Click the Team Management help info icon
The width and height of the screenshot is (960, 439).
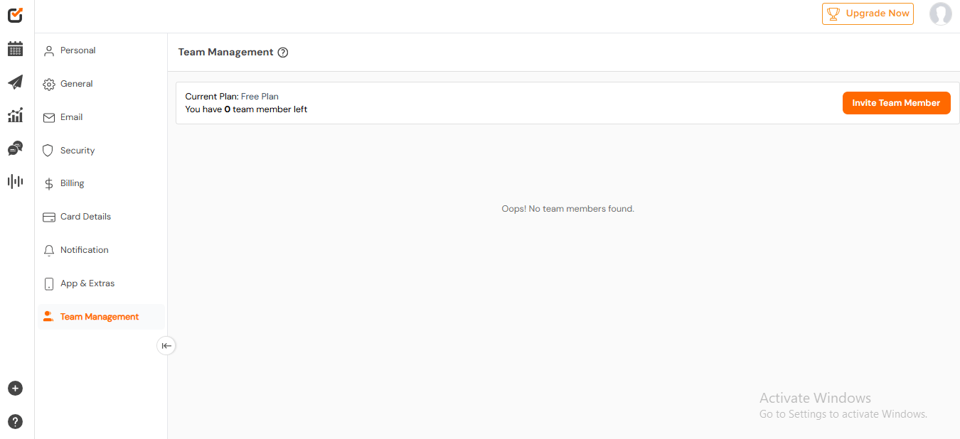click(x=283, y=53)
